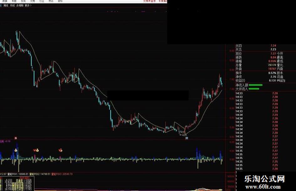Open the boxed data table in bottom-left corner

tap(17, 183)
